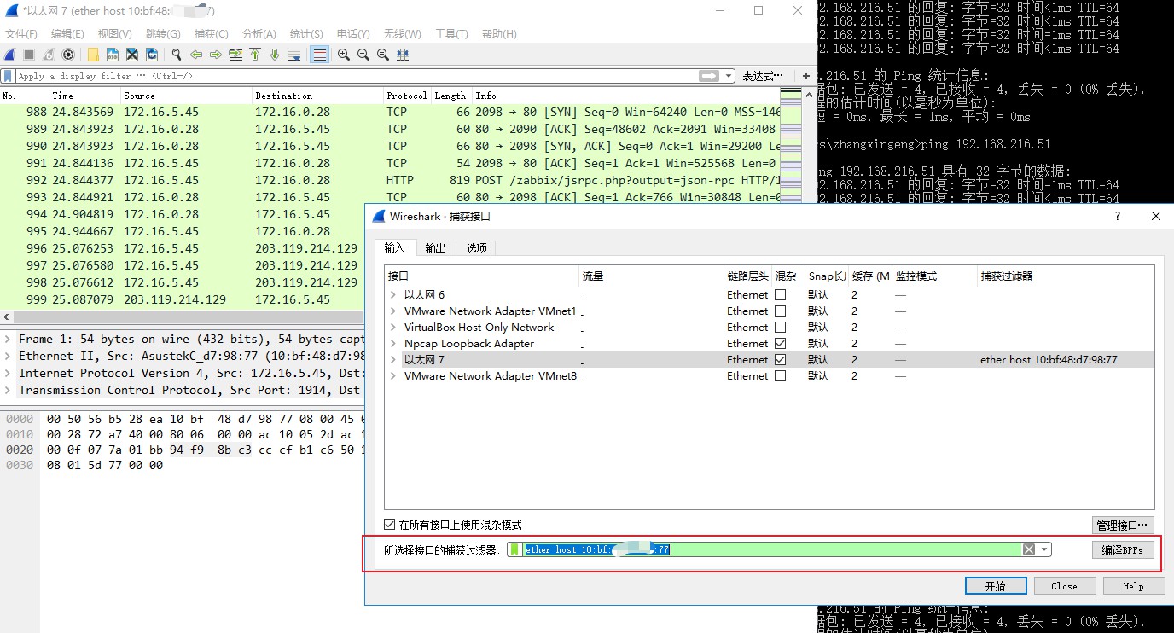Switch to the 输出 tab
The image size is (1174, 633).
[435, 248]
